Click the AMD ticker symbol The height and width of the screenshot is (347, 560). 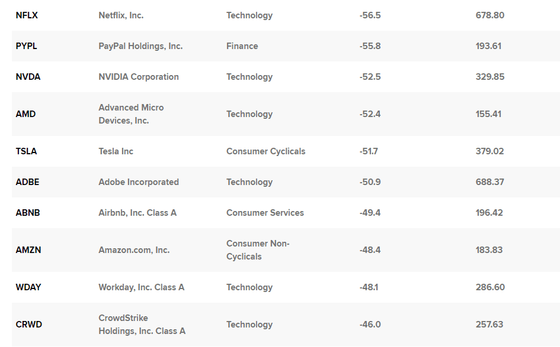point(25,114)
